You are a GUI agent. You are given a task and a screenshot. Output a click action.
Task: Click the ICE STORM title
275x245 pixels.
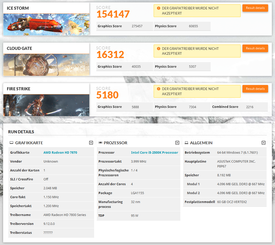coord(18,8)
